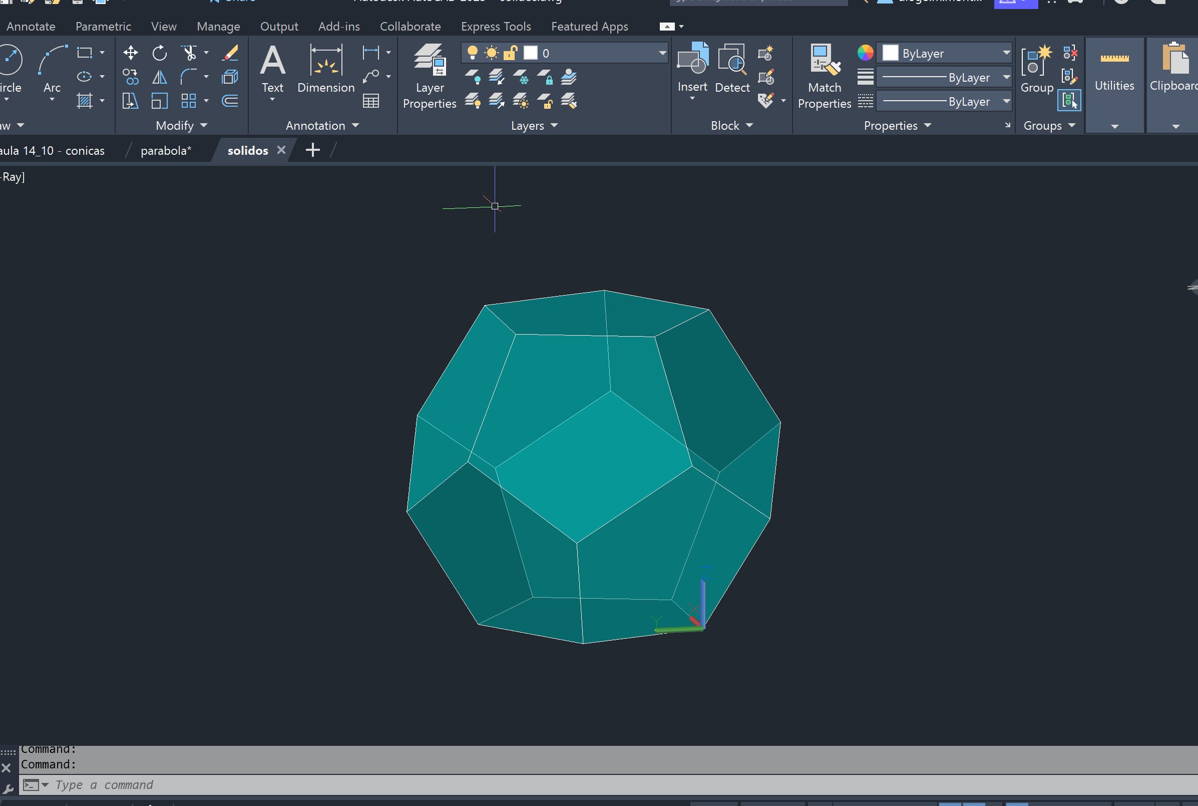1198x806 pixels.
Task: Open the ByLayer object color dropdown
Action: click(x=1006, y=53)
